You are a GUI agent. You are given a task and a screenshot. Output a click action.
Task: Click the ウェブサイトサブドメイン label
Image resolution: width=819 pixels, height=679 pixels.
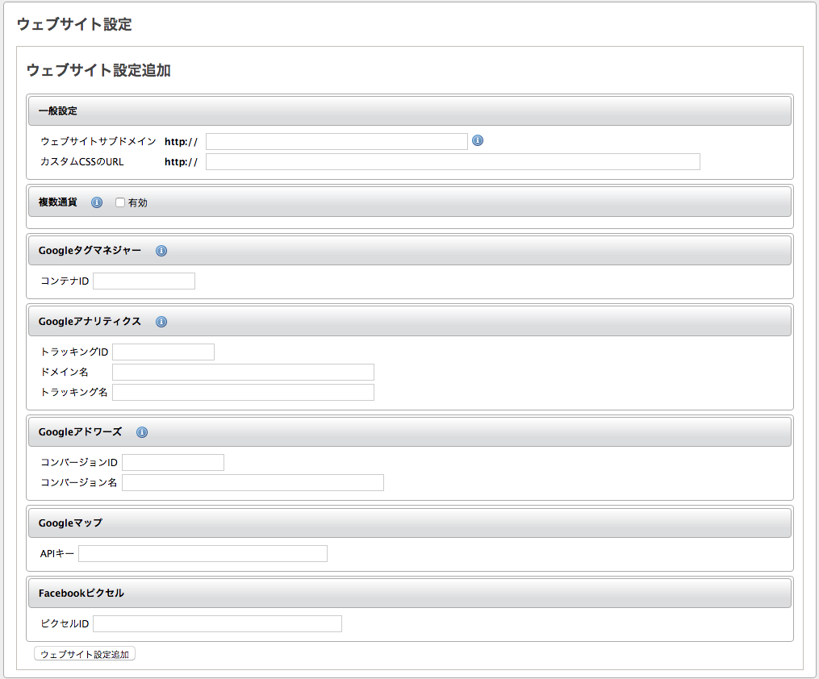coord(98,141)
